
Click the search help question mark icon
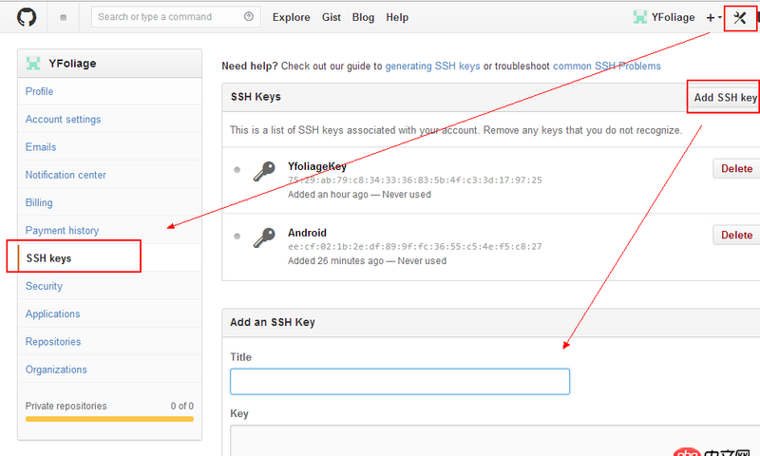click(249, 17)
